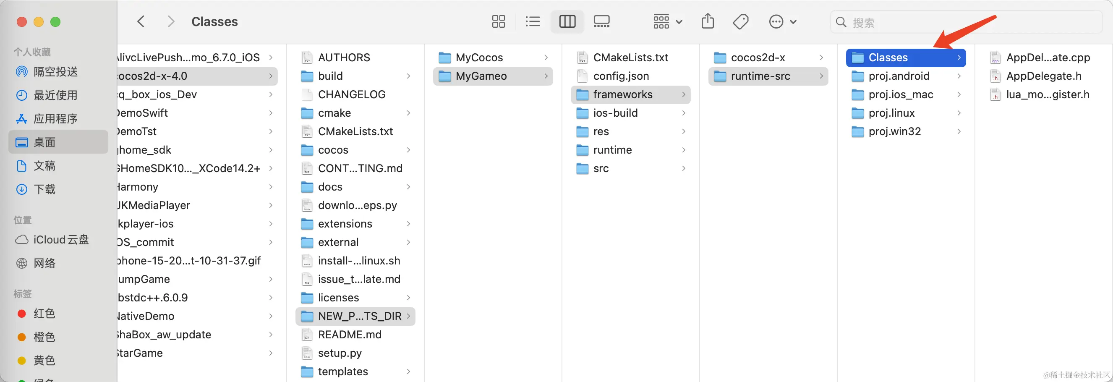
Task: Switch to icon grid view
Action: (498, 21)
